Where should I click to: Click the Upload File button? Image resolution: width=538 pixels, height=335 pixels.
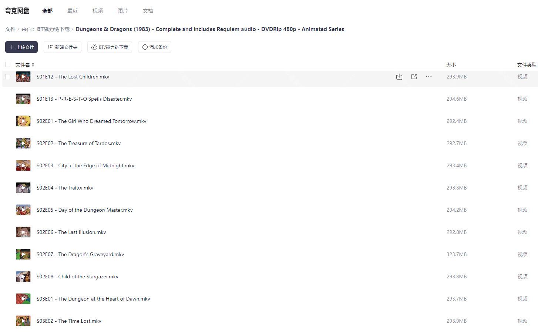coord(21,47)
